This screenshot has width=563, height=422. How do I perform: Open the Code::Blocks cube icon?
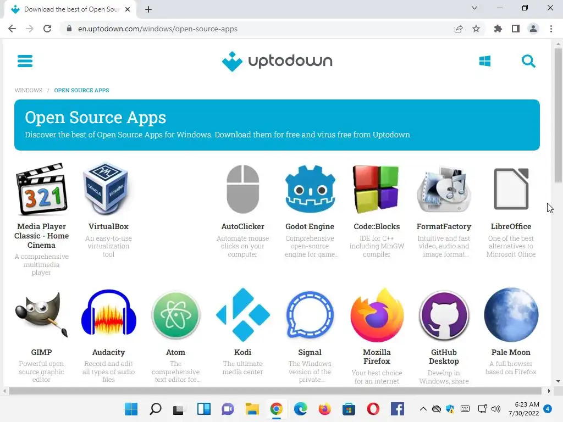(376, 189)
